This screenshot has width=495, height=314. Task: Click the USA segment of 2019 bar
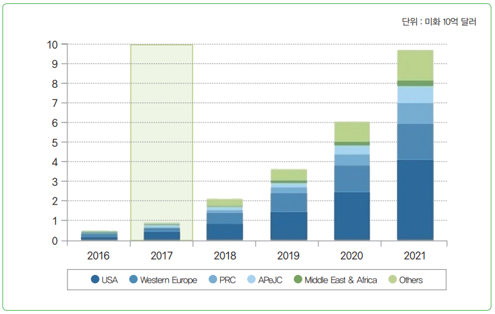[x=288, y=226]
